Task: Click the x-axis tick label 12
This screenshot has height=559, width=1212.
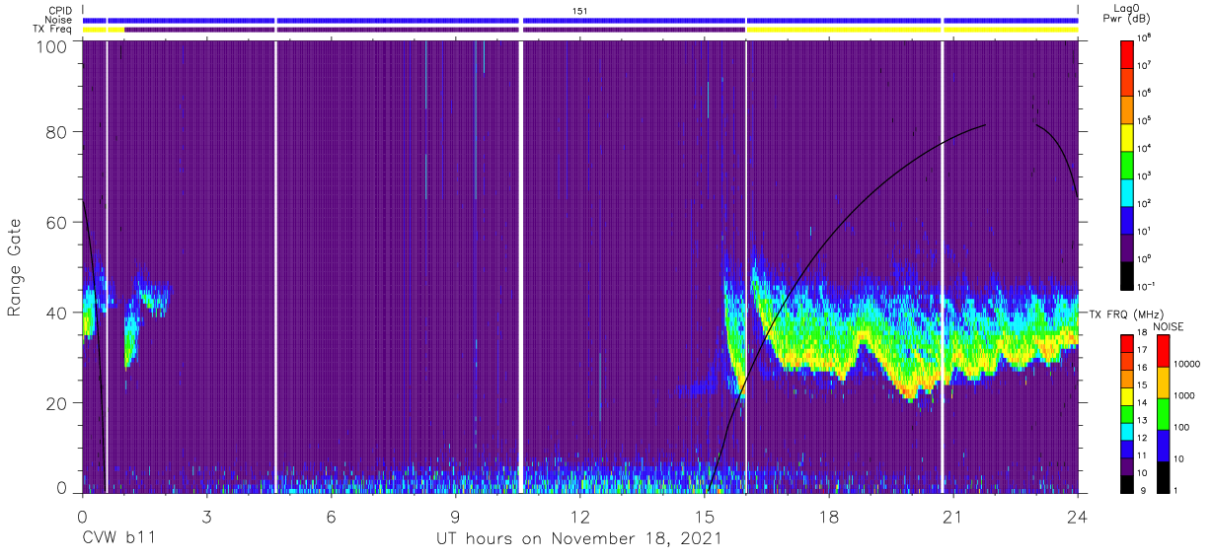Action: (x=579, y=516)
